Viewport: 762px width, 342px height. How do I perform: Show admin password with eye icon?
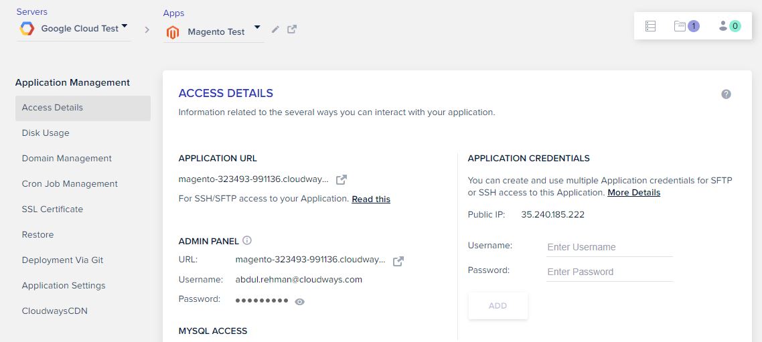300,302
